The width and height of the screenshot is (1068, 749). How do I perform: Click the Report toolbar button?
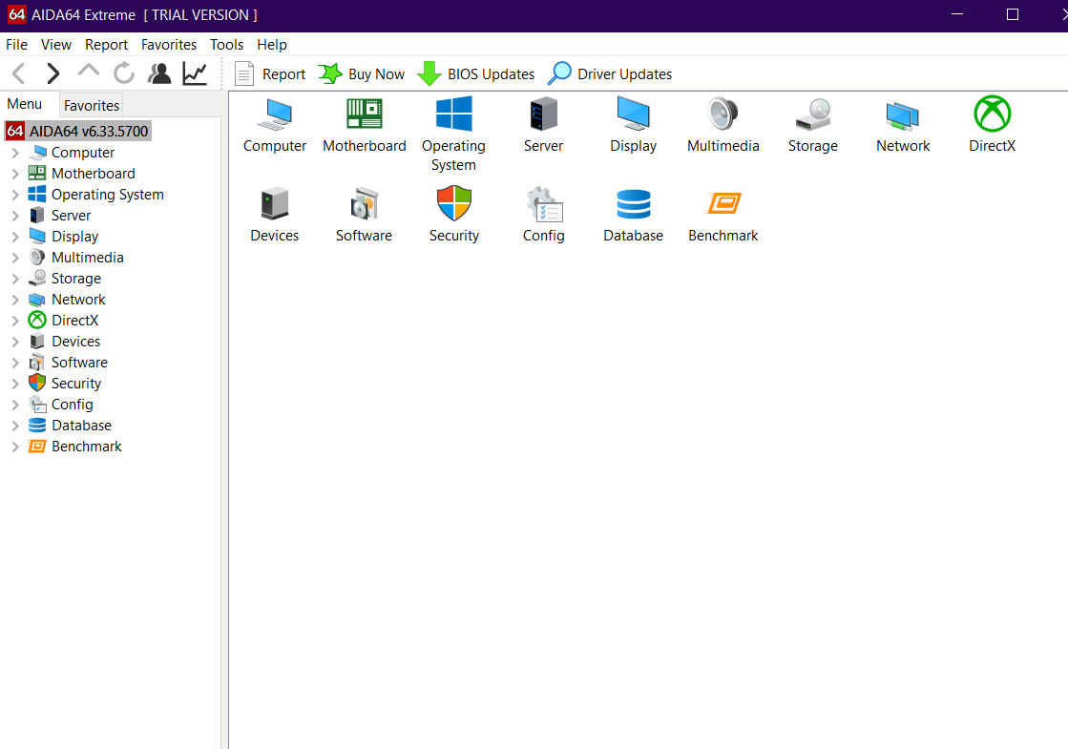(x=270, y=73)
